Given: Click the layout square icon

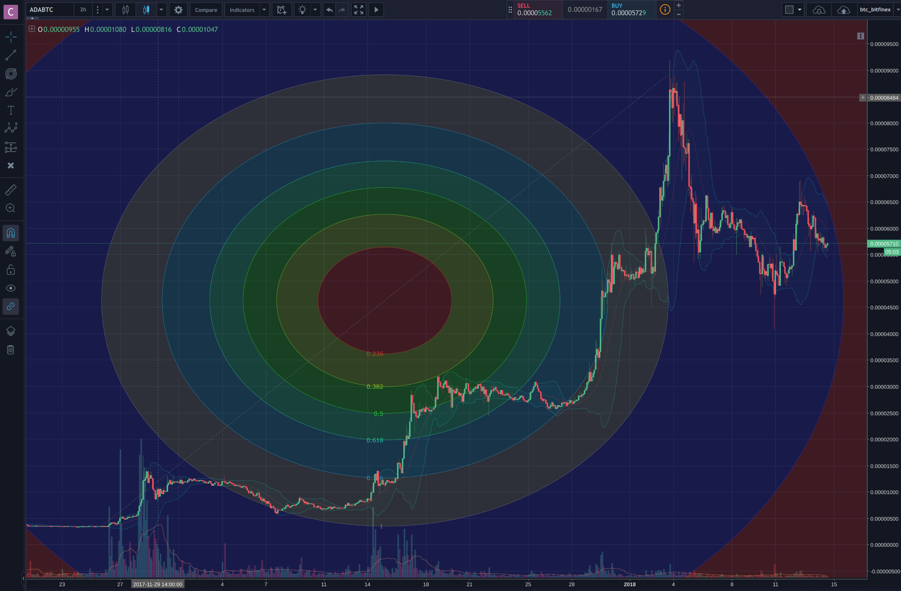Looking at the screenshot, I should pos(789,9).
